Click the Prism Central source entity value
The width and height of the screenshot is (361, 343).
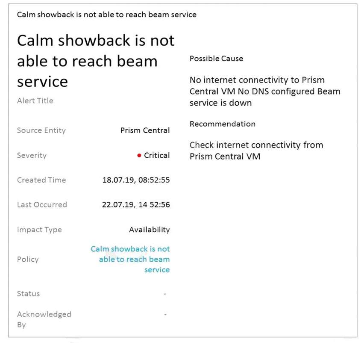(145, 130)
